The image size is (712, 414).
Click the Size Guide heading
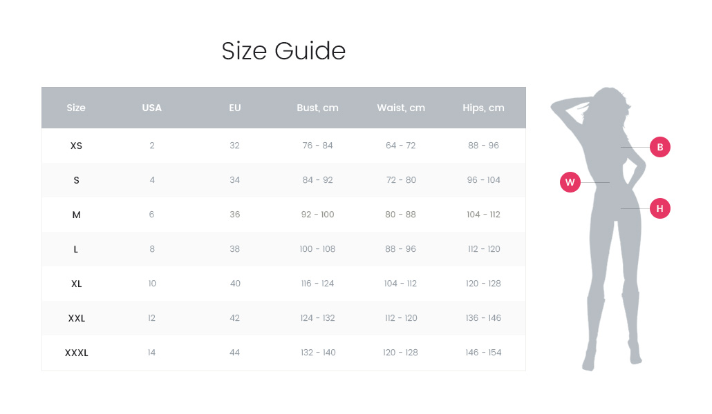(283, 51)
